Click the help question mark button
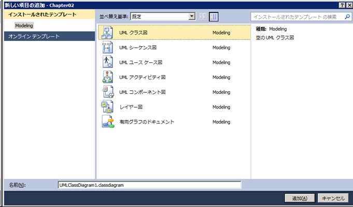Screen dimensions: 353x207 tap(342, 5)
